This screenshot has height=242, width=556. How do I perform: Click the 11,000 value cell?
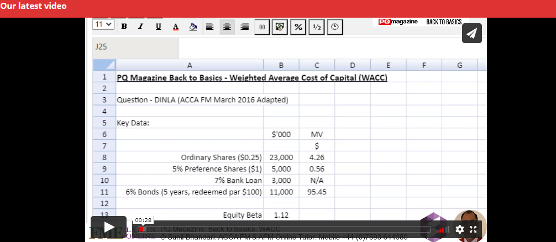click(281, 192)
